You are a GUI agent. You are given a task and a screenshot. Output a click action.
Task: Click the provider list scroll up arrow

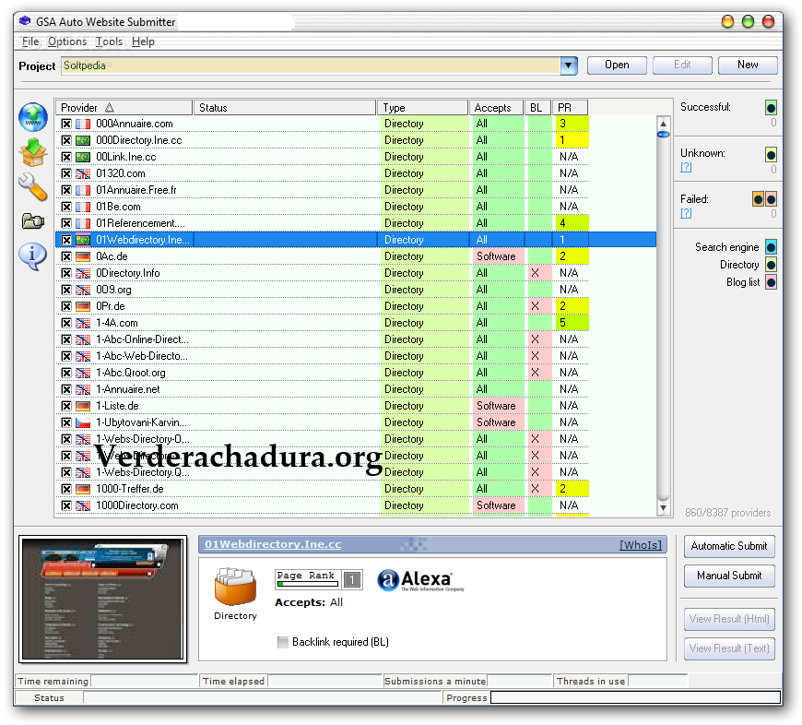click(663, 124)
